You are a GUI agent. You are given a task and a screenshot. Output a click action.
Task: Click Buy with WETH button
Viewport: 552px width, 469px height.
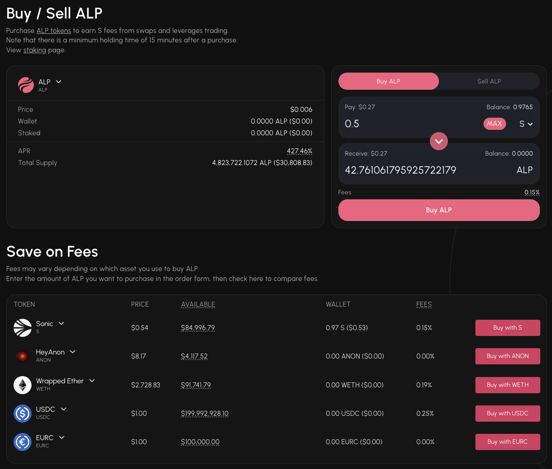[x=507, y=385]
